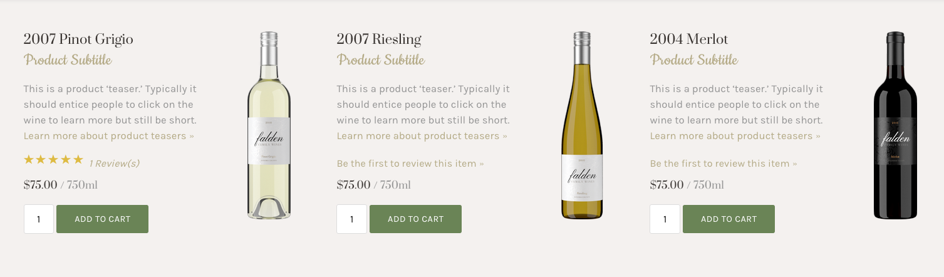This screenshot has height=277, width=944.
Task: Add 2007 Riesling to cart
Action: 415,219
